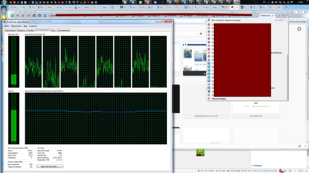Screen dimensions: 309x173
Task: Open the Вид menu in Task Manager
Action: (x=26, y=26)
